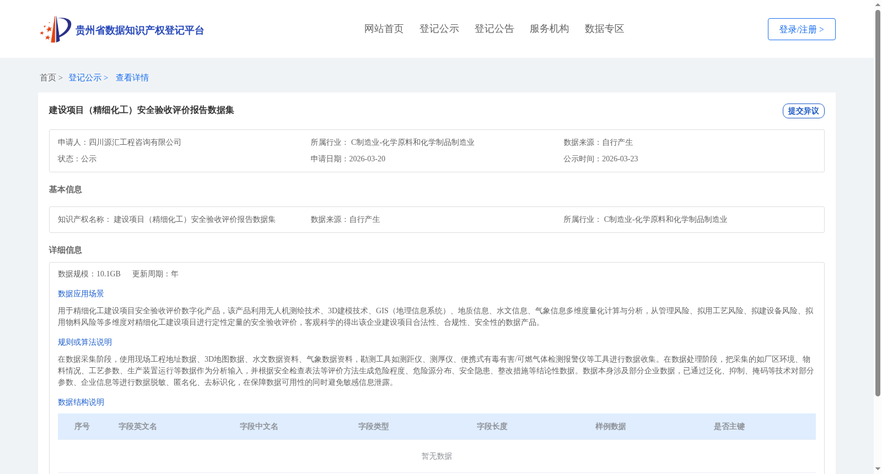Click 首页 breadcrumb link
The height and width of the screenshot is (474, 882).
pos(48,78)
